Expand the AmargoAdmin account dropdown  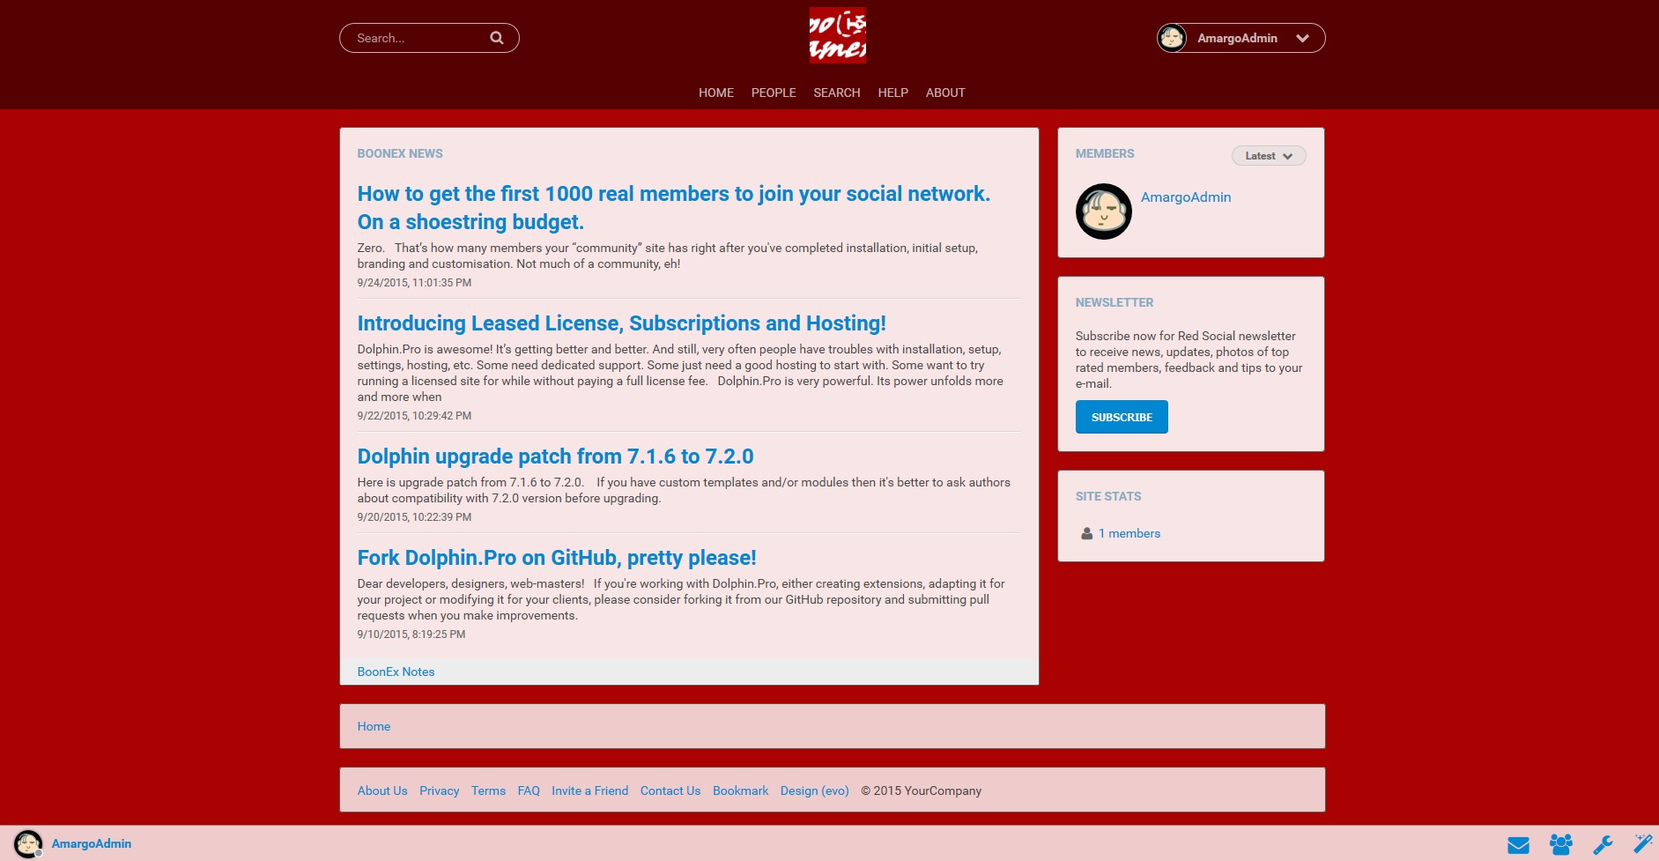[1302, 38]
